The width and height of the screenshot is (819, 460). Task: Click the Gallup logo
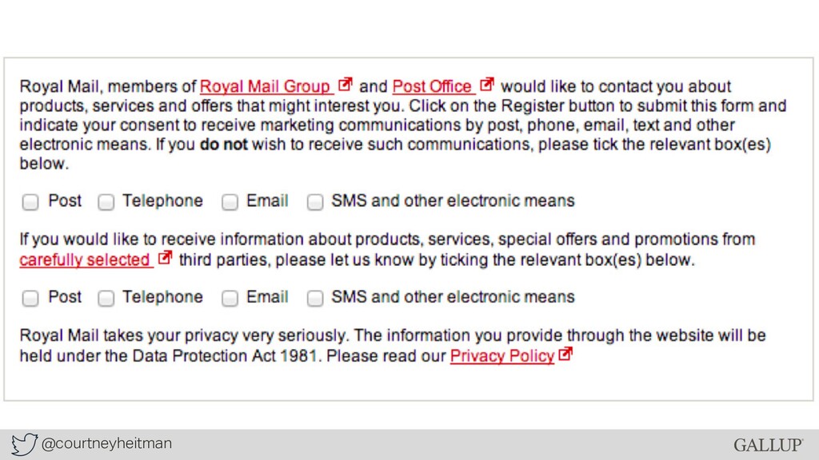pos(768,445)
